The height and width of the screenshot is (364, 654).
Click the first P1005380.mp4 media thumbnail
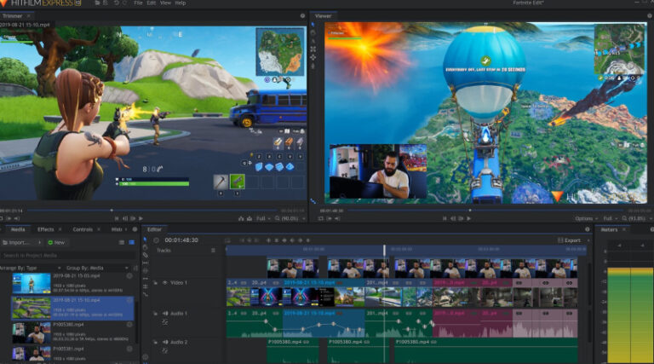click(32, 332)
